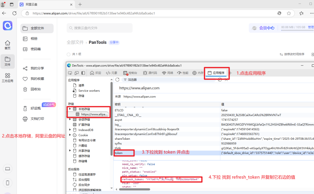
Task: Open the 源代码 tab
Action: (150, 73)
